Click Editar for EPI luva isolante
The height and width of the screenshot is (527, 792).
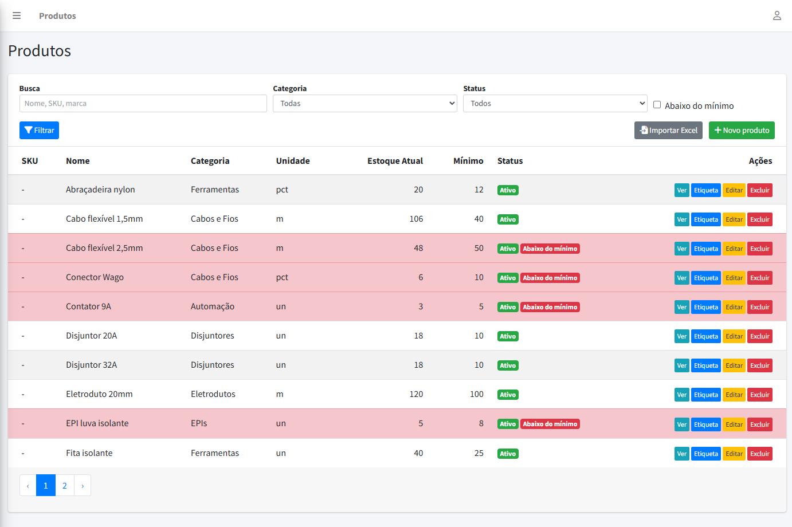pos(734,424)
